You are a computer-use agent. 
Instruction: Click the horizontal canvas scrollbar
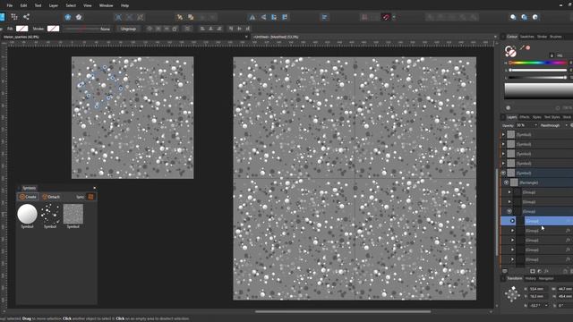(x=343, y=312)
